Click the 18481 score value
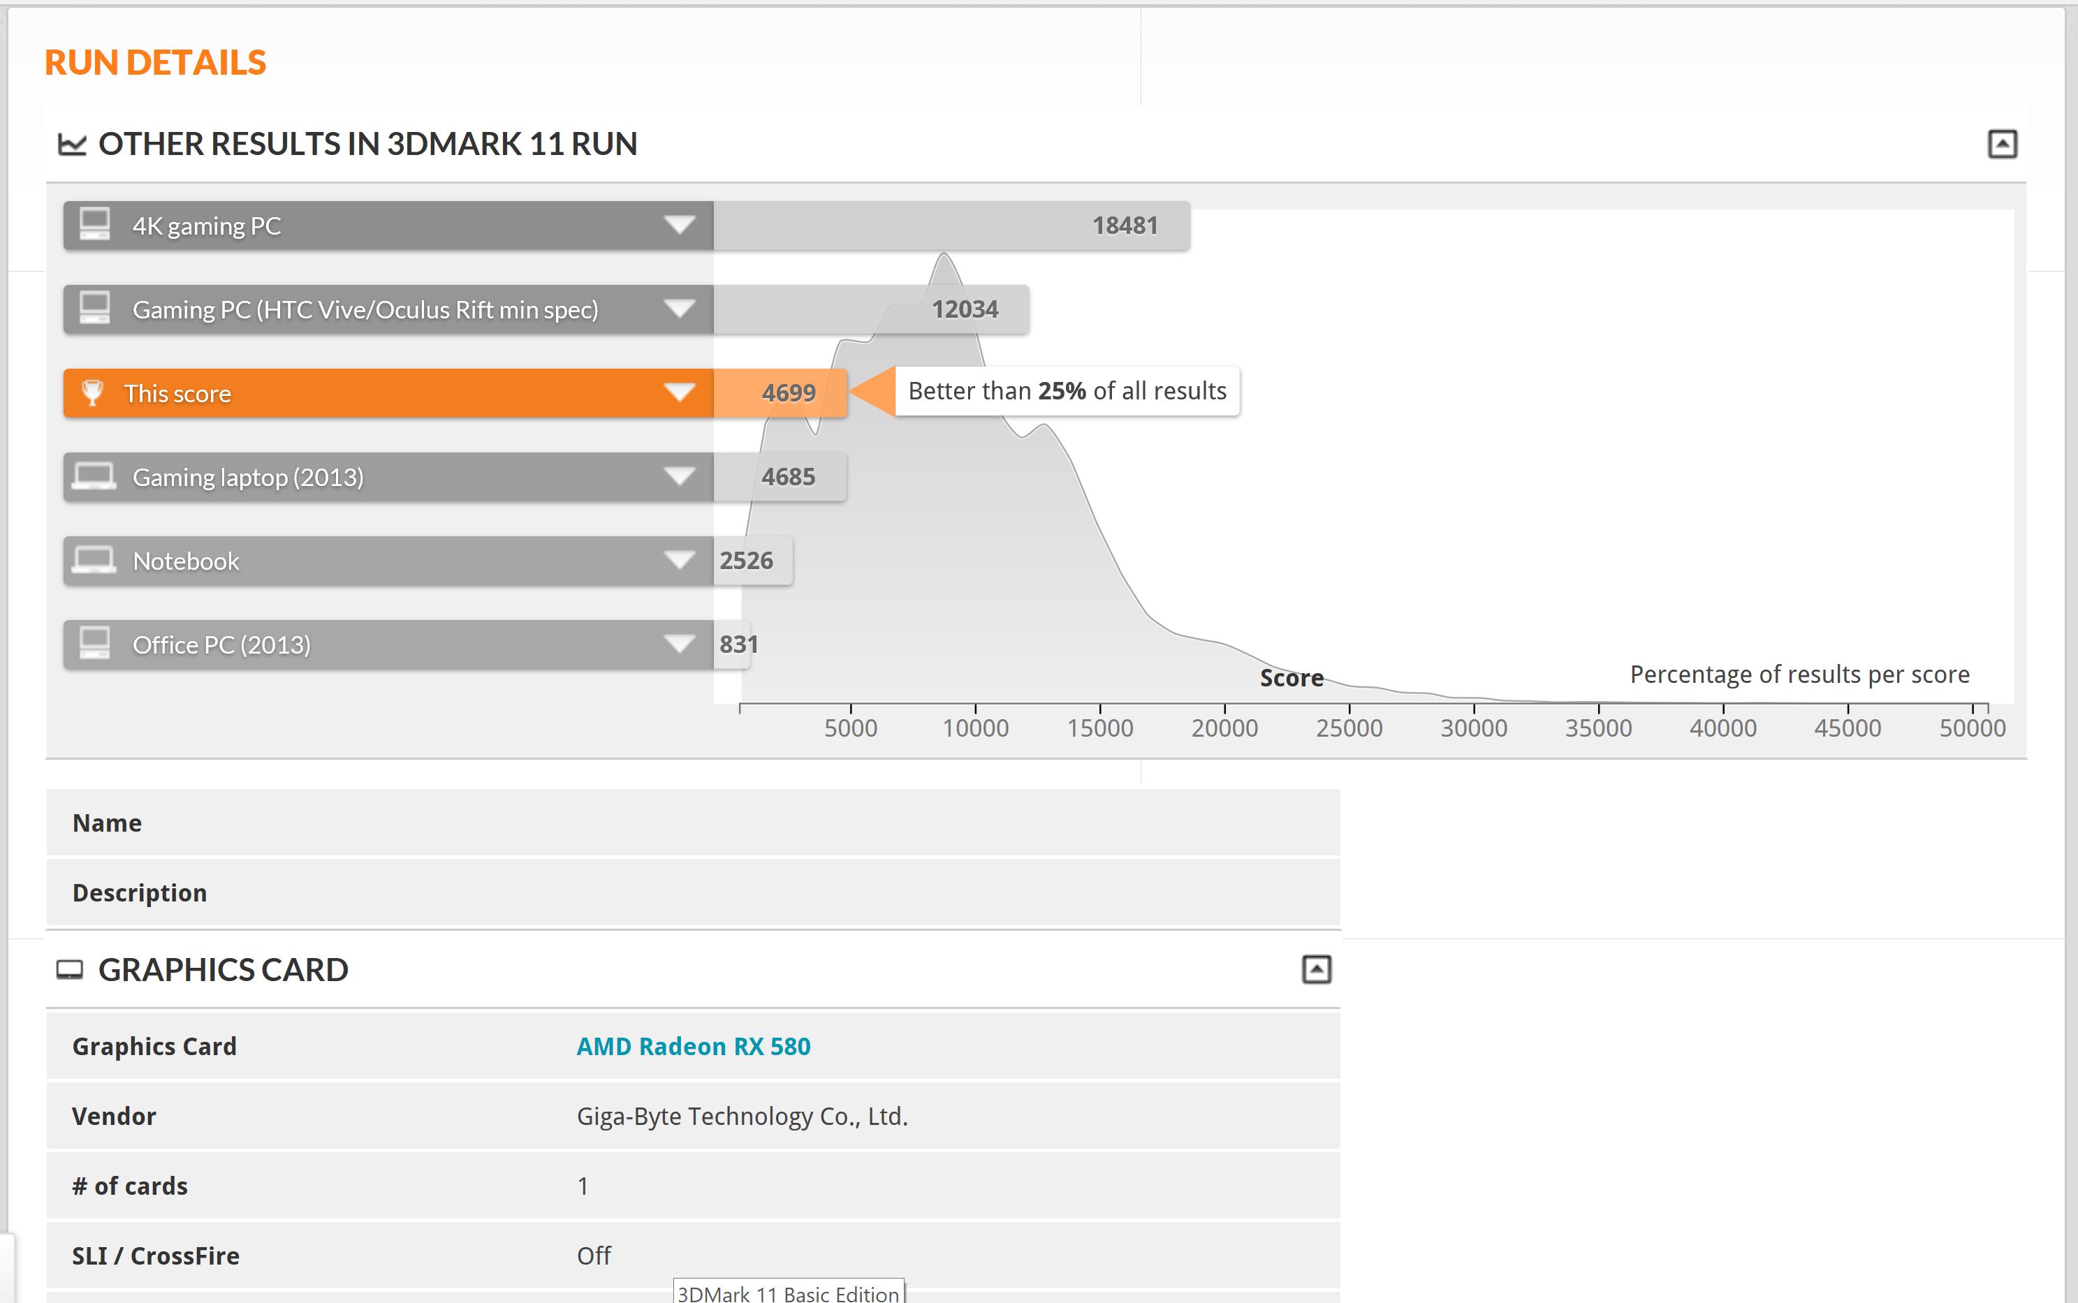2078x1303 pixels. (x=1125, y=226)
